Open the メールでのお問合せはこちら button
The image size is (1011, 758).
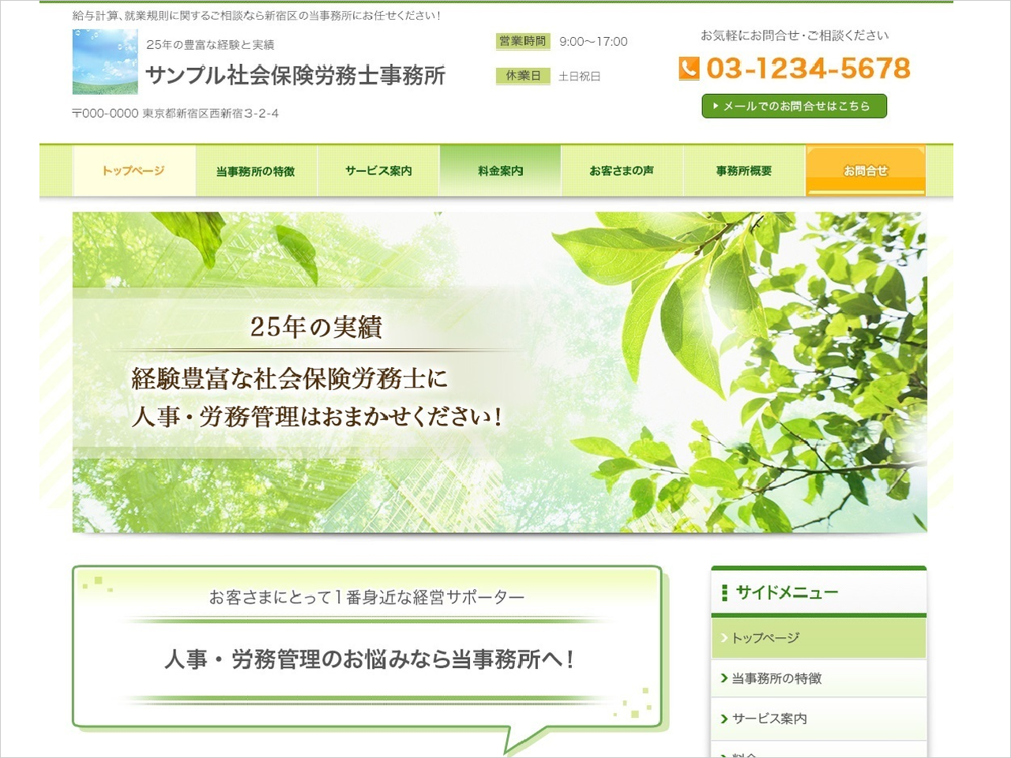tap(794, 106)
